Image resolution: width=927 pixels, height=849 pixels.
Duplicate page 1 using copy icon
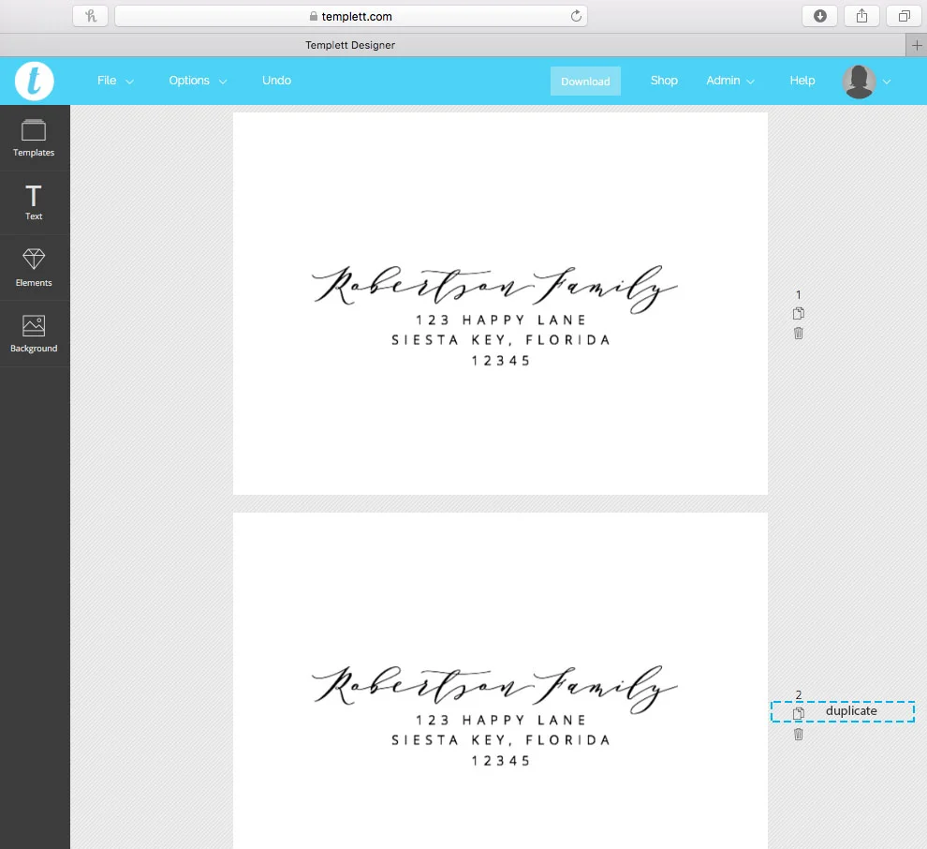[798, 314]
